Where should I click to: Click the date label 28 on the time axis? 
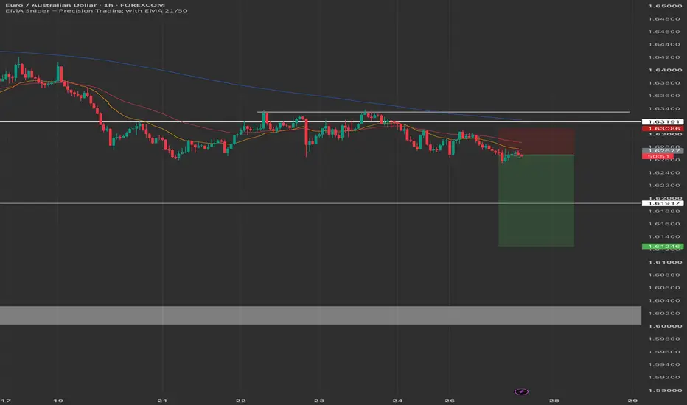pyautogui.click(x=554, y=401)
